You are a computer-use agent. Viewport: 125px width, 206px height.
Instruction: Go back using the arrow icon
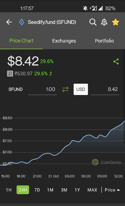[9, 22]
